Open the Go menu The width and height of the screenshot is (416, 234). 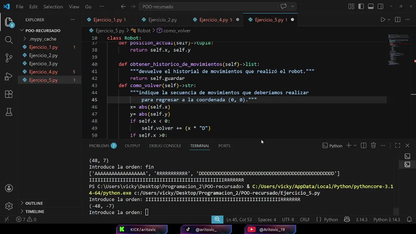click(x=88, y=6)
